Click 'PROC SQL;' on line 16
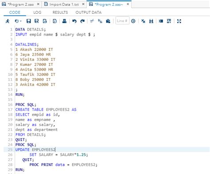This screenshot has width=210, height=174. [x=26, y=105]
